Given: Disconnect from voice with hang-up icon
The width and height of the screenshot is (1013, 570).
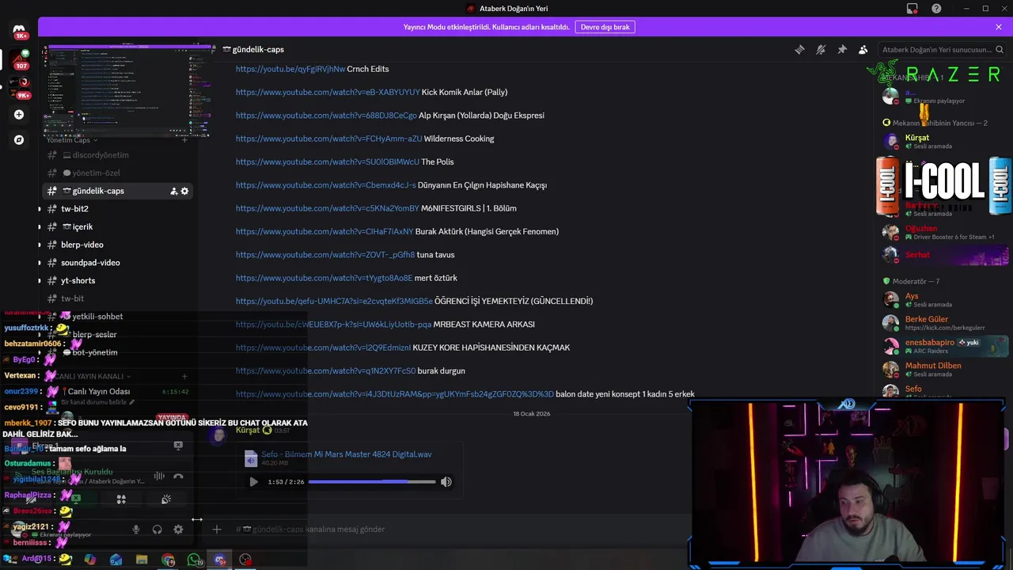Looking at the screenshot, I should pyautogui.click(x=178, y=476).
